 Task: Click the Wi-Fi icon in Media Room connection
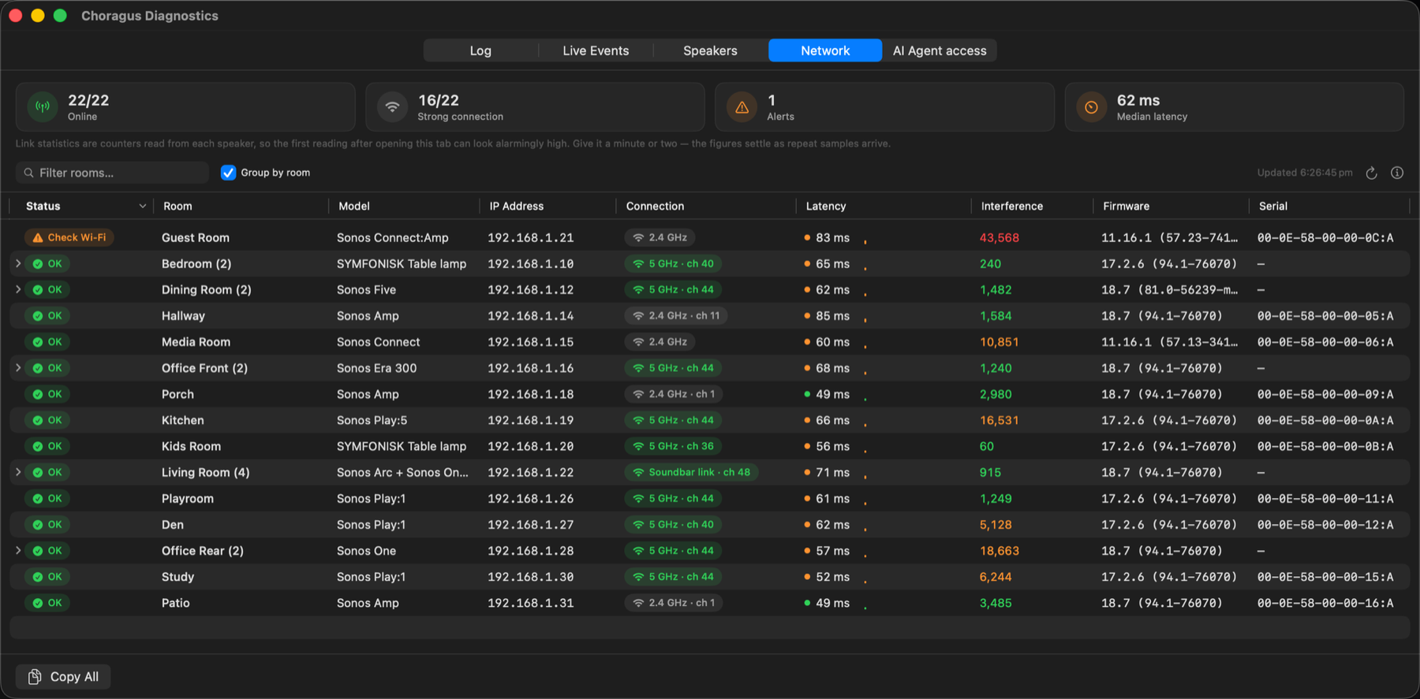[x=638, y=342]
